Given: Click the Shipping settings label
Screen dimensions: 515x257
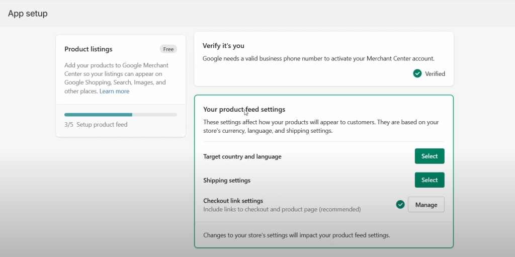Looking at the screenshot, I should click(x=226, y=180).
